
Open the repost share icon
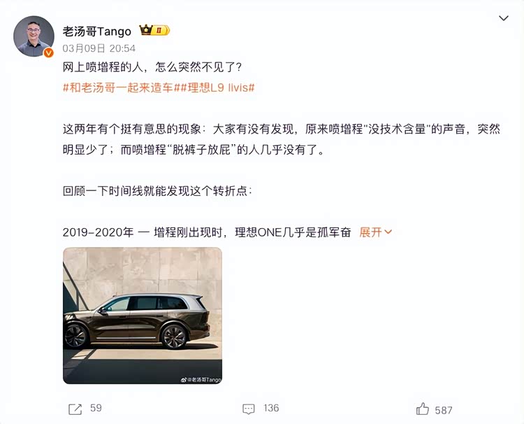pyautogui.click(x=75, y=409)
